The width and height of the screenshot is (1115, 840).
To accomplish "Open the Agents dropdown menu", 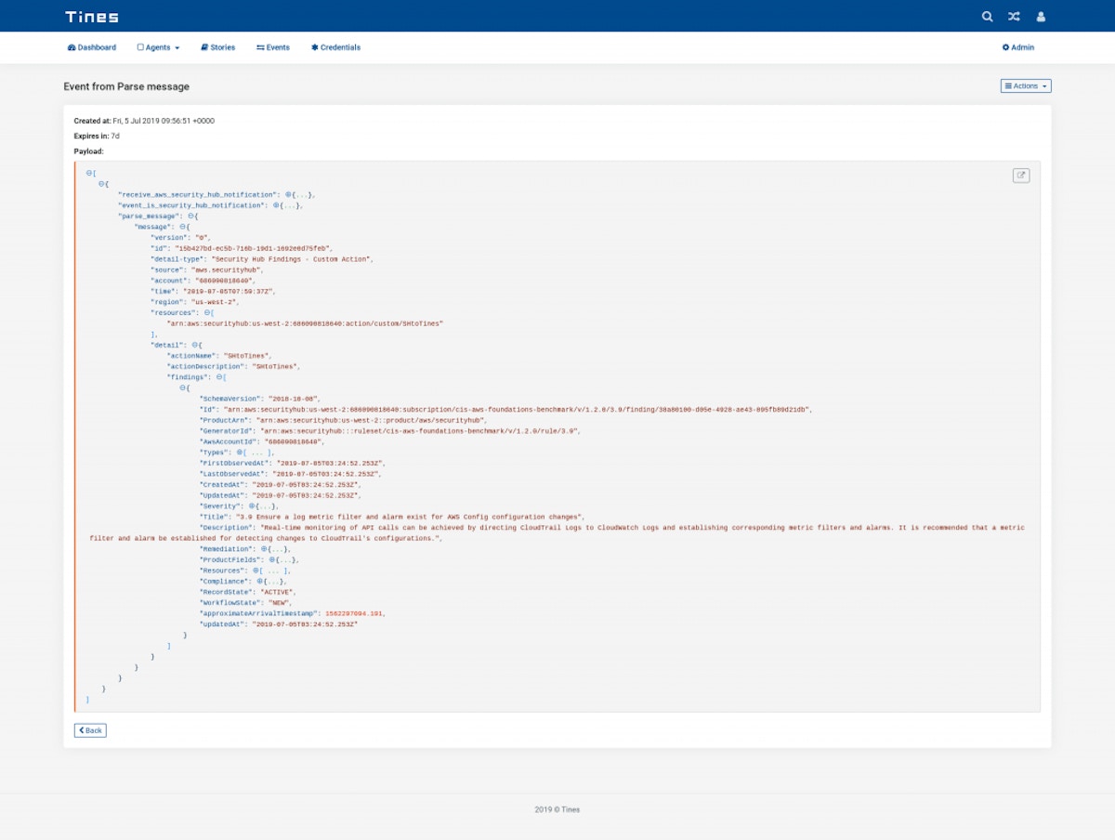I will coord(158,47).
